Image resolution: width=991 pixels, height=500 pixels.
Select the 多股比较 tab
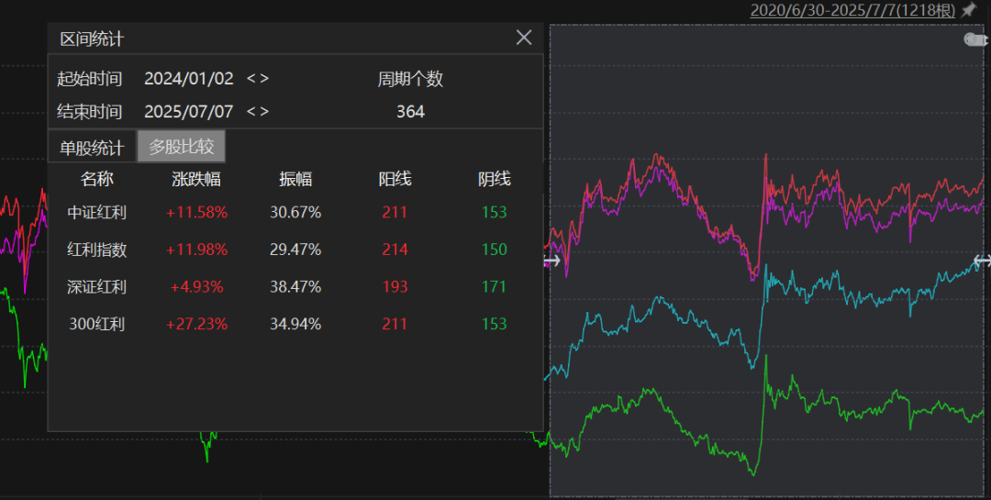pyautogui.click(x=182, y=147)
